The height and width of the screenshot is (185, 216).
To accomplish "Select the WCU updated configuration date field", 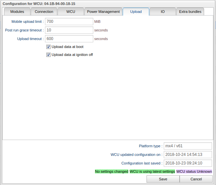I will click(188, 155).
